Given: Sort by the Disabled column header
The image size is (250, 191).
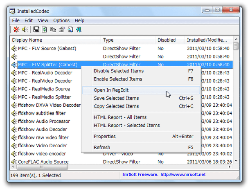Looking at the screenshot, I should point(170,40).
